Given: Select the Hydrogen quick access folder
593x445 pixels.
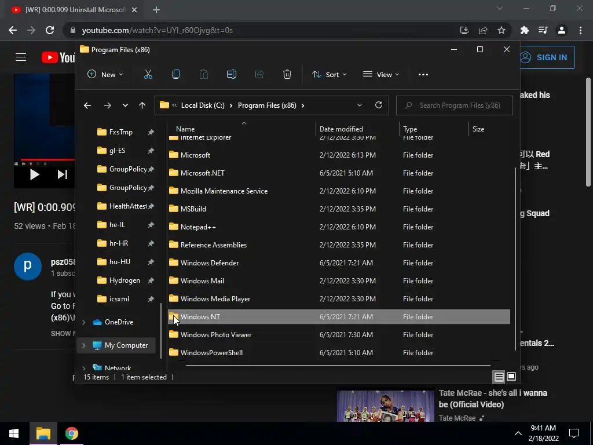Looking at the screenshot, I should (x=125, y=280).
